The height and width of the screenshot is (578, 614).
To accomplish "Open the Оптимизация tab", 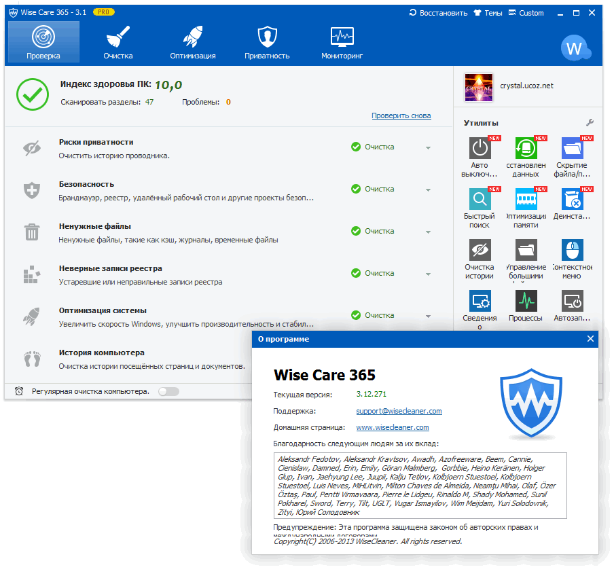I will point(193,41).
